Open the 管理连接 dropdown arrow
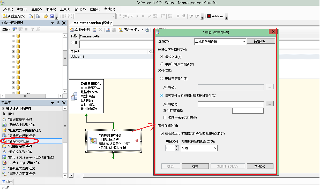Viewport: 320px width, 190px height. 142,30
